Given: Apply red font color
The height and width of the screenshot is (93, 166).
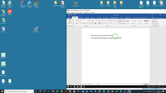Looking at the screenshot, I should 96,23.
